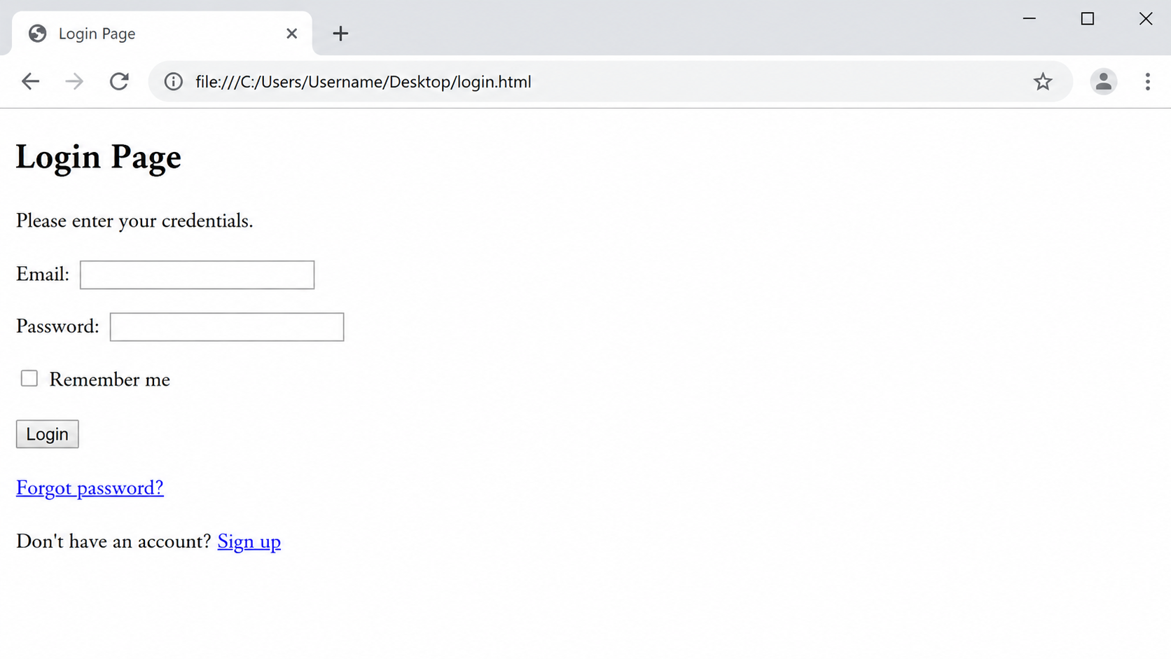Viewport: 1171px width, 659px height.
Task: Click the forward navigation arrow
Action: (74, 81)
